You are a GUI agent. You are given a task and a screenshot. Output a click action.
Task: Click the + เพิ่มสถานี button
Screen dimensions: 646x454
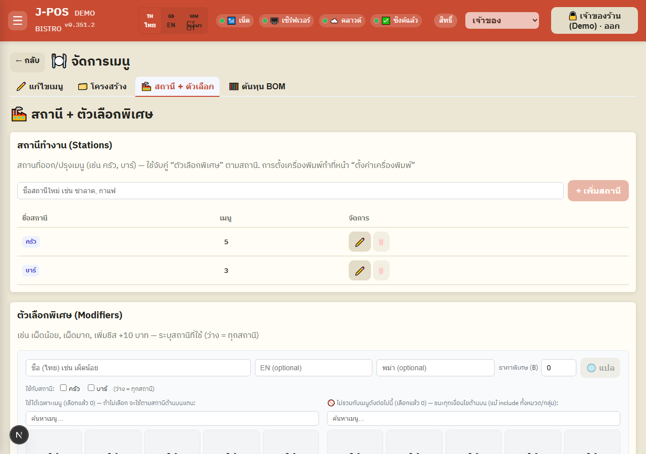(x=598, y=191)
